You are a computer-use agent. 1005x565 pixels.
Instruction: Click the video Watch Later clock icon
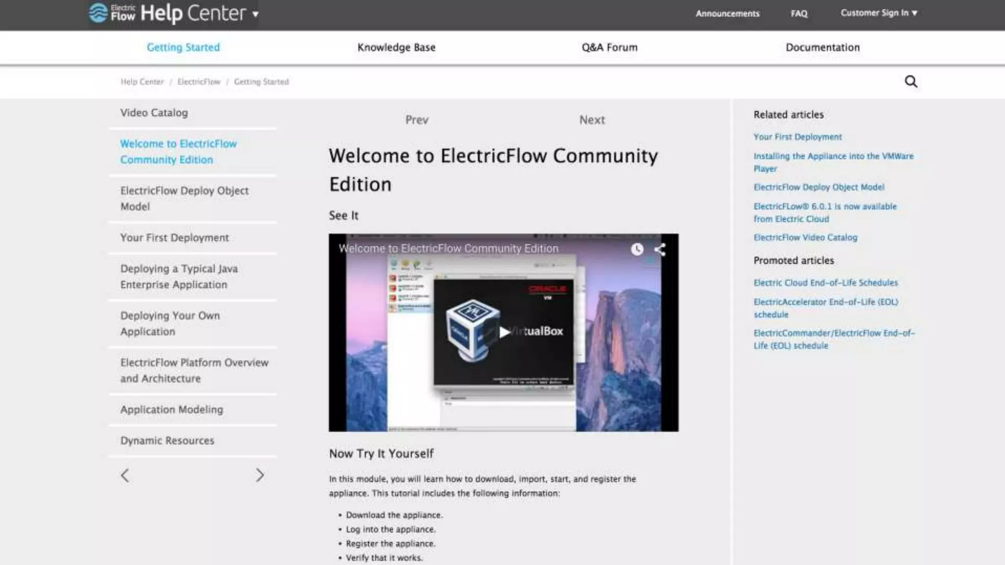pos(637,249)
